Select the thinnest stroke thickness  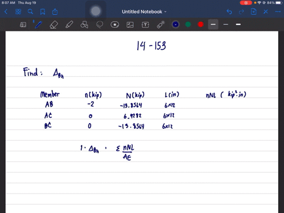pyautogui.click(x=226, y=24)
